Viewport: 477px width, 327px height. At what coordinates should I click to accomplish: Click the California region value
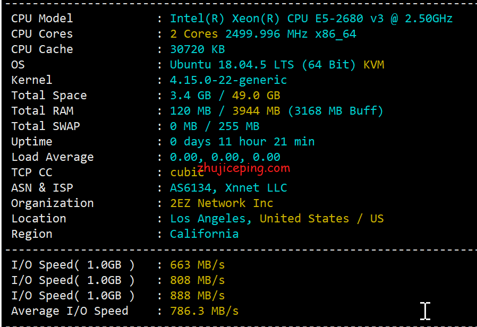click(204, 234)
